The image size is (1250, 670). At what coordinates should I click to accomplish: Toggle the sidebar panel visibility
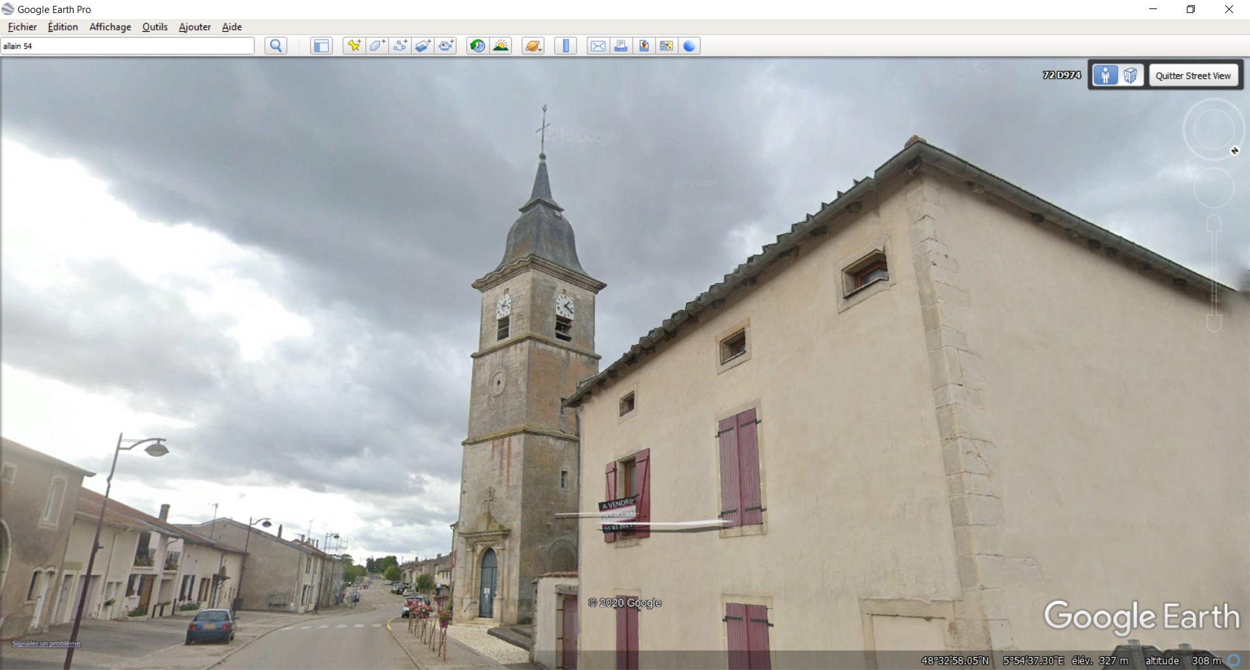(321, 46)
